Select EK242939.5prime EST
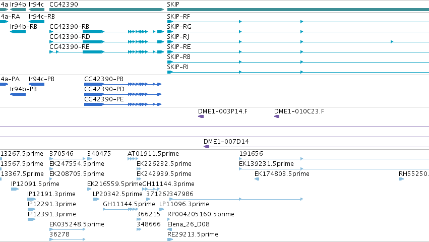The width and height of the screenshot is (429, 242). [139, 179]
